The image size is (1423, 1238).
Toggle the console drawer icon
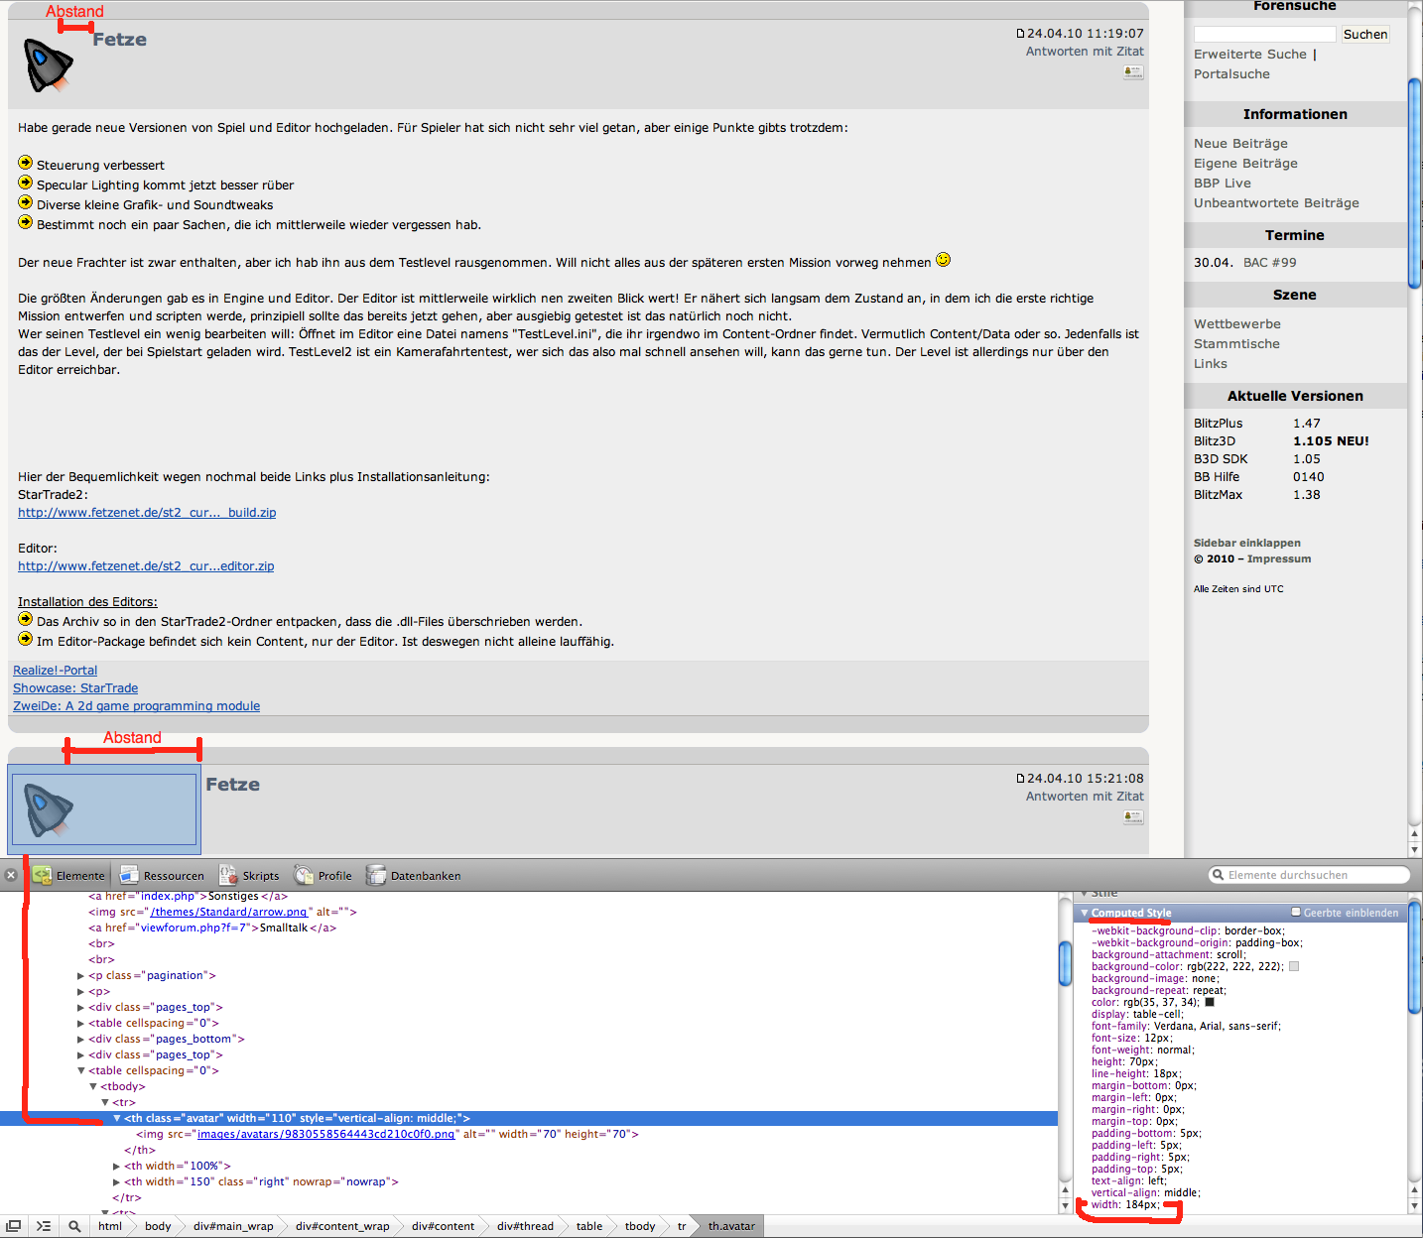point(44,1226)
